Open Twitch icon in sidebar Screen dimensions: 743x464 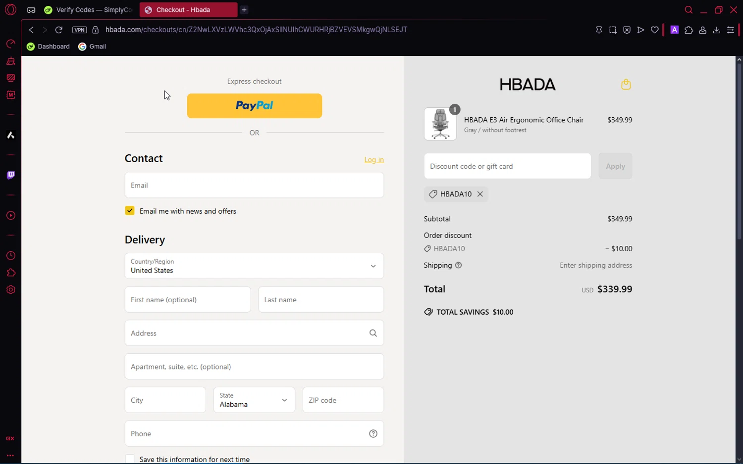pyautogui.click(x=10, y=175)
